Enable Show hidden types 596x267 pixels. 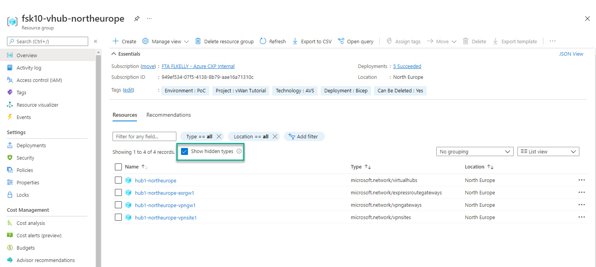tap(184, 151)
